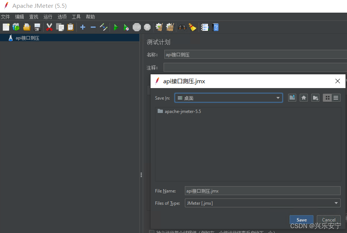This screenshot has height=233, width=347.
Task: Switch to grid icons view
Action: coord(328,98)
